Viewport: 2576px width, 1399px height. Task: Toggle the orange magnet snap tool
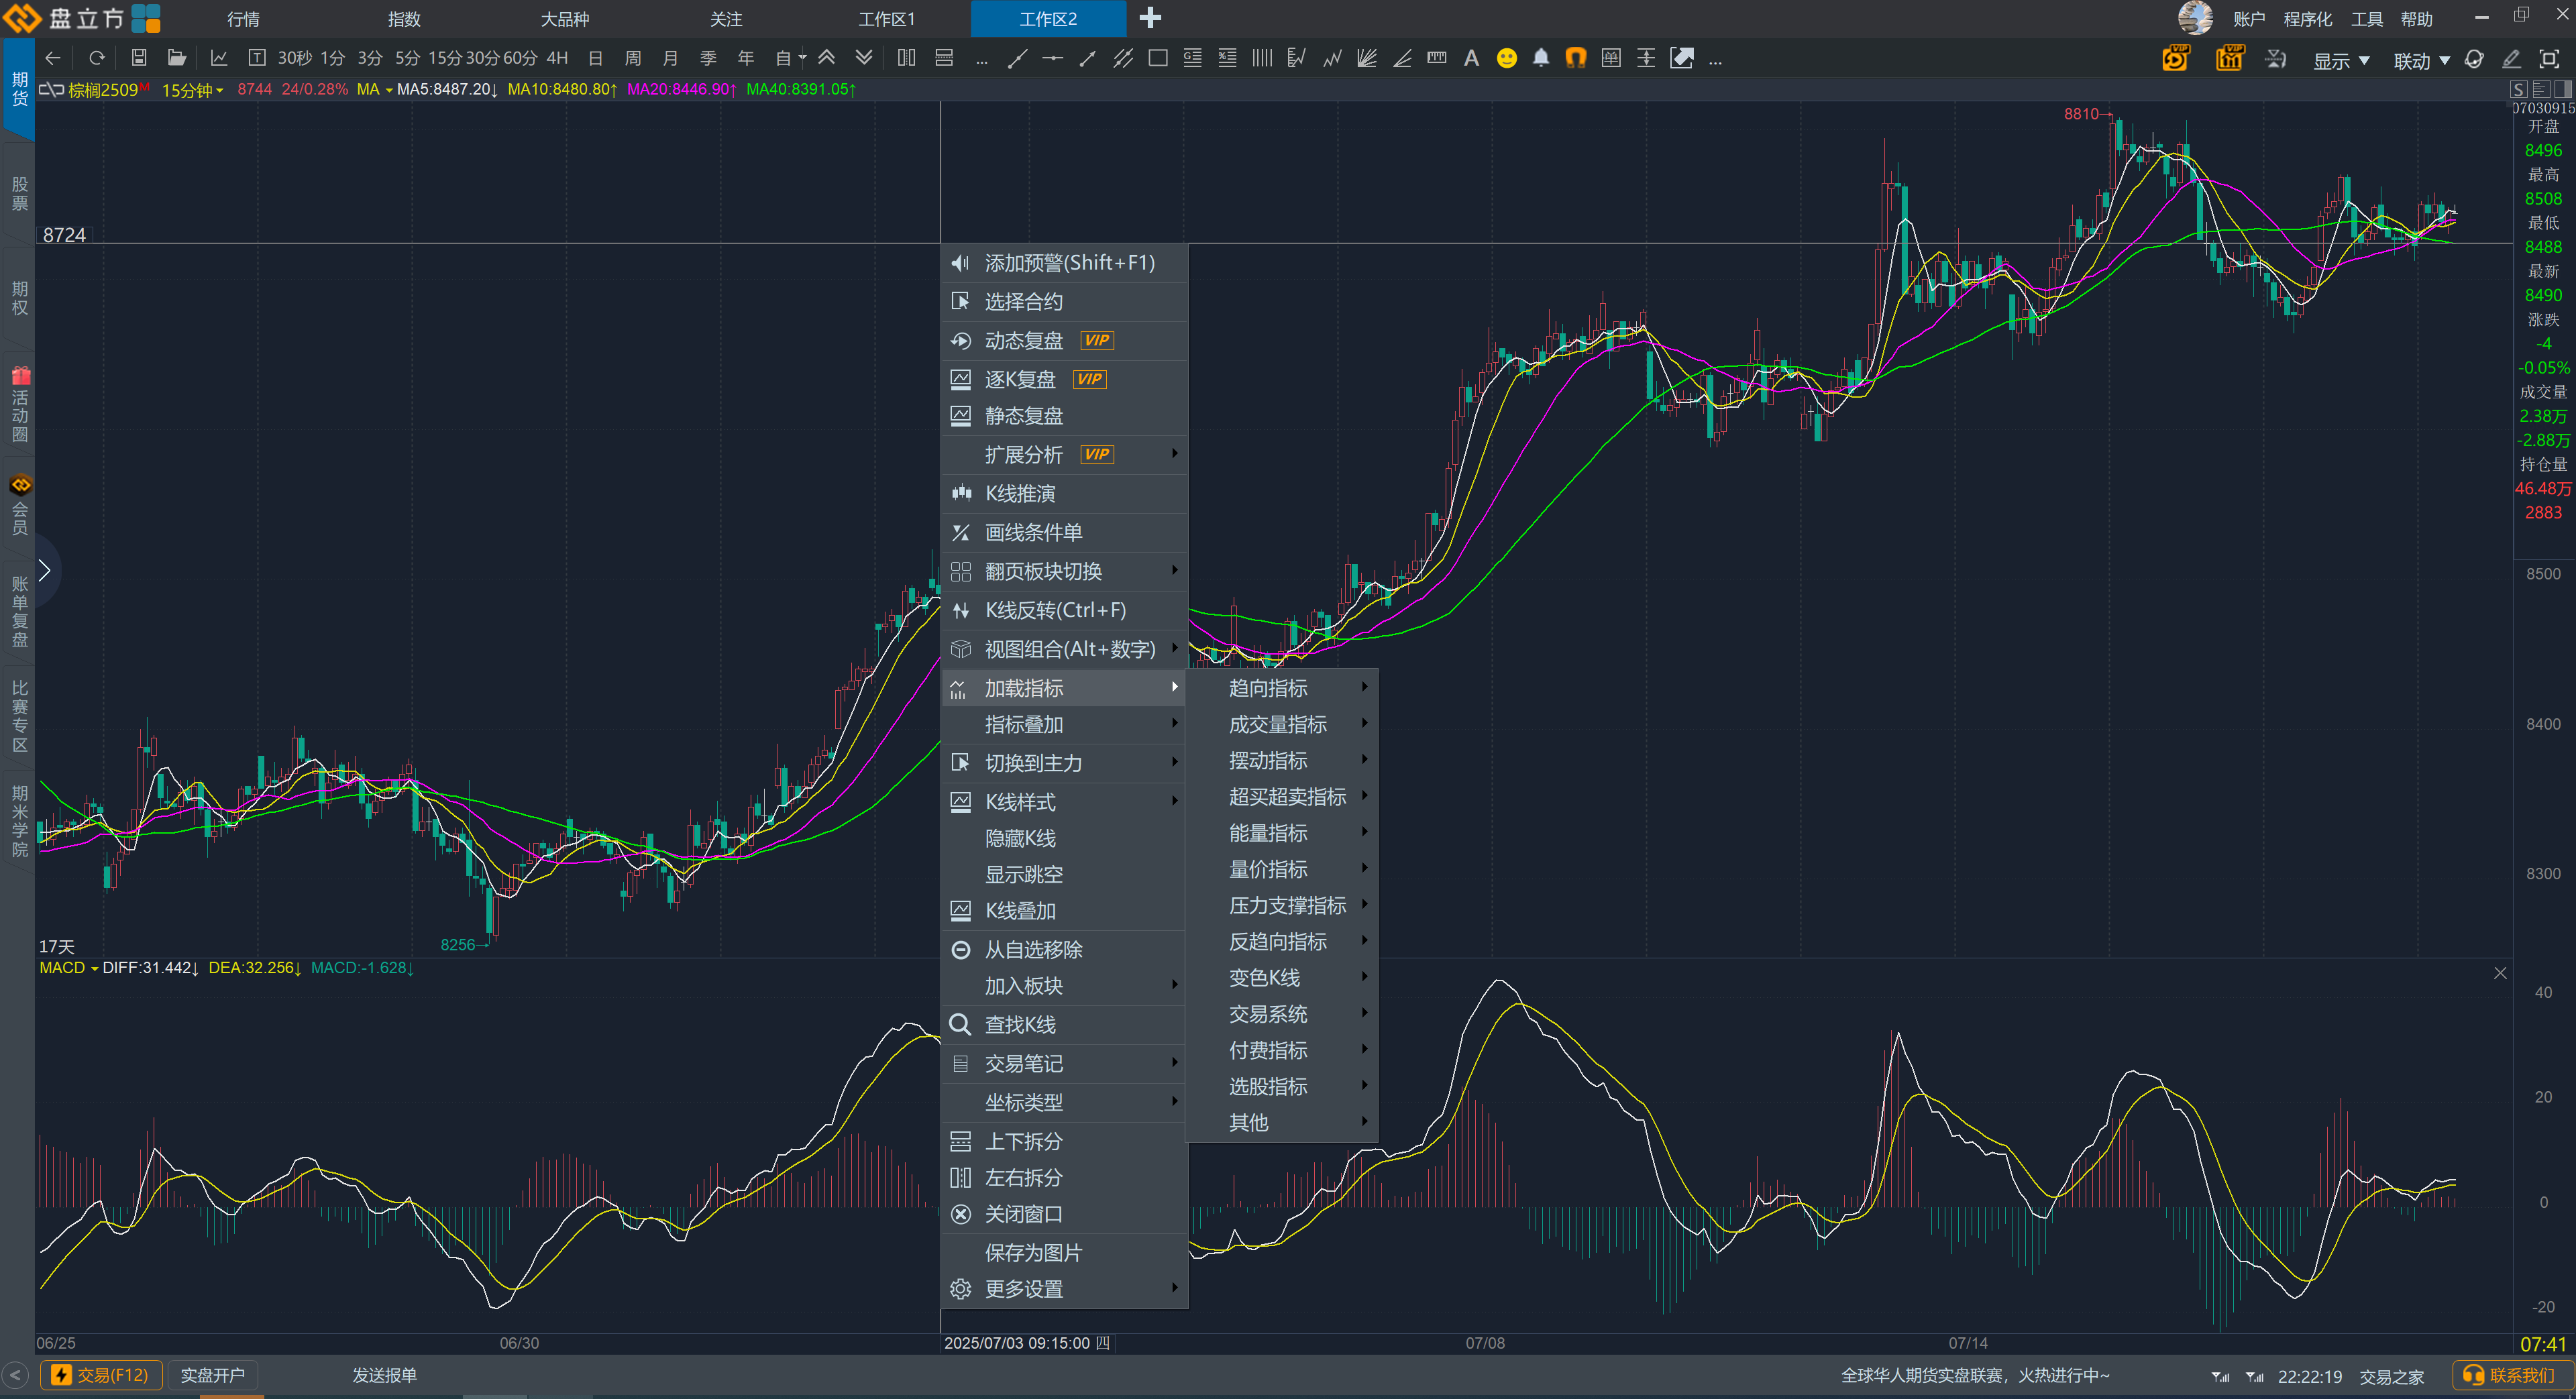[x=1576, y=58]
